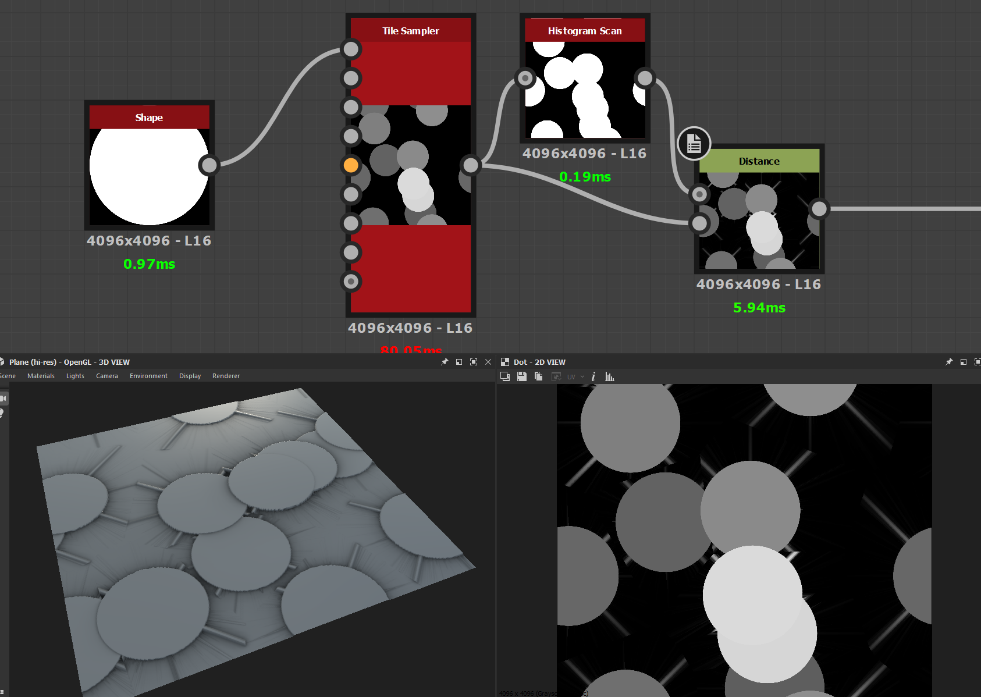
Task: Open the comment note icon near the Distance node
Action: point(694,143)
